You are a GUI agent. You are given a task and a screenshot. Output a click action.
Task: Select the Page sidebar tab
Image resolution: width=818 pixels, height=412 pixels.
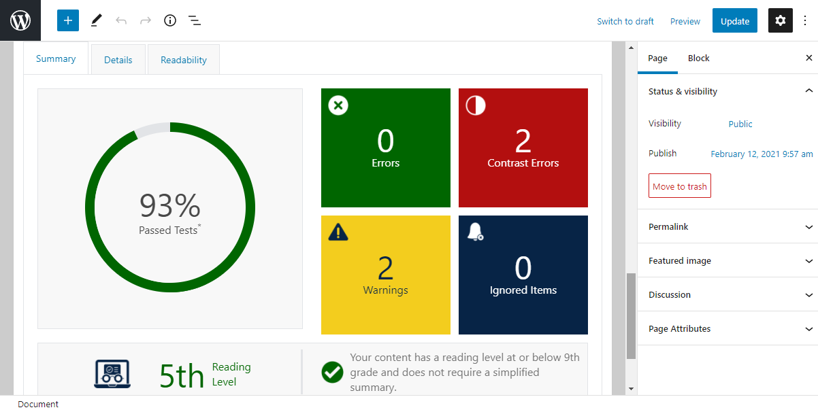(657, 58)
